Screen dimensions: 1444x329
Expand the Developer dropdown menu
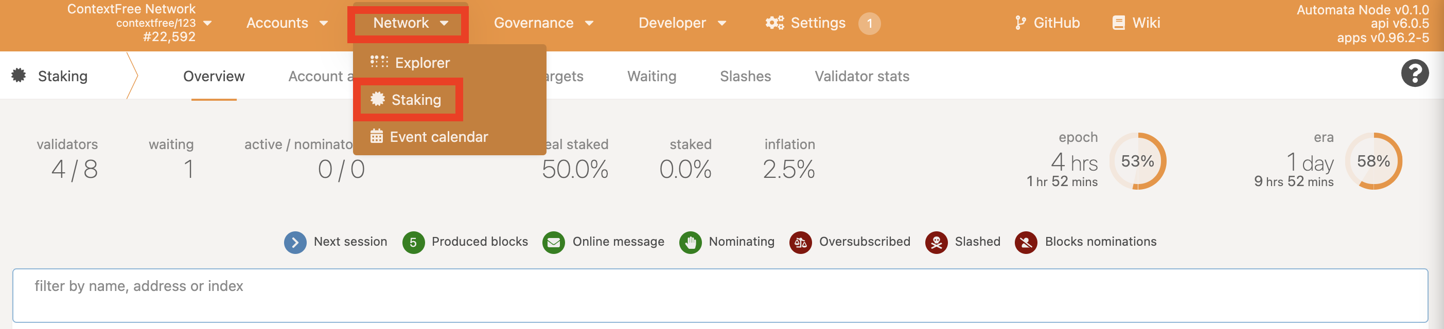[682, 23]
